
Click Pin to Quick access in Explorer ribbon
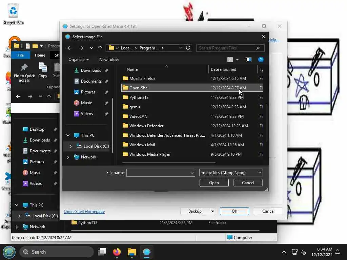click(24, 73)
